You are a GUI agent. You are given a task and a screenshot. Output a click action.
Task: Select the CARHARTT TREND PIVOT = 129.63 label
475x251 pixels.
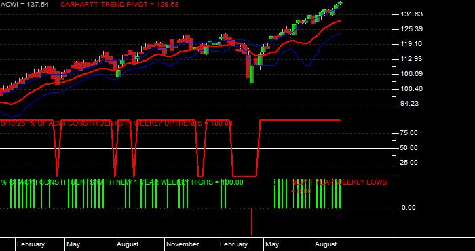(x=119, y=5)
